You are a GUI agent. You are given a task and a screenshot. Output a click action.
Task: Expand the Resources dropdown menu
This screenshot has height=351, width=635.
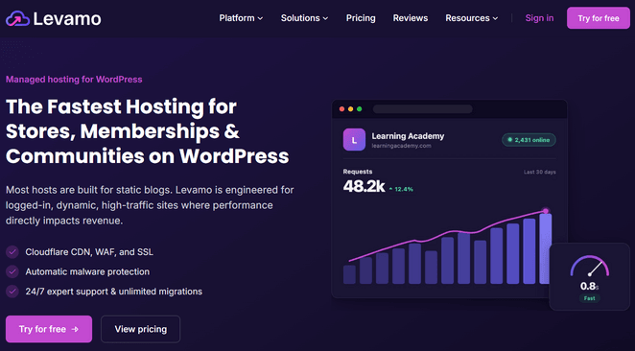coord(471,18)
